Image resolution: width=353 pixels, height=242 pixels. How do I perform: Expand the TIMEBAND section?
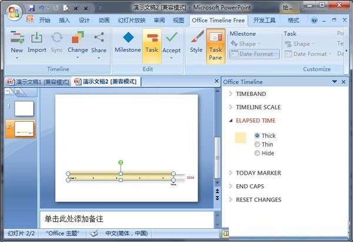[x=231, y=94]
